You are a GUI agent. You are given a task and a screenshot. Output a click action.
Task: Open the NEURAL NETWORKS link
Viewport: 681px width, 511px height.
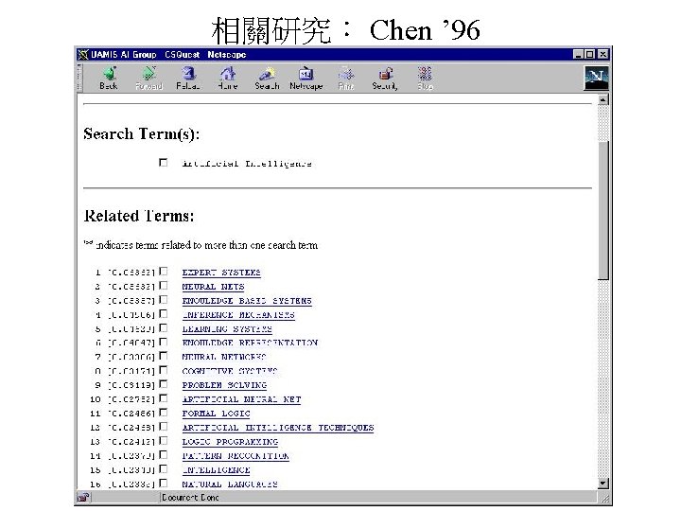(224, 357)
